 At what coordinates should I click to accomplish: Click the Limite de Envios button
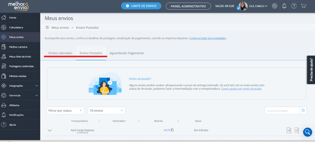pos(141,6)
